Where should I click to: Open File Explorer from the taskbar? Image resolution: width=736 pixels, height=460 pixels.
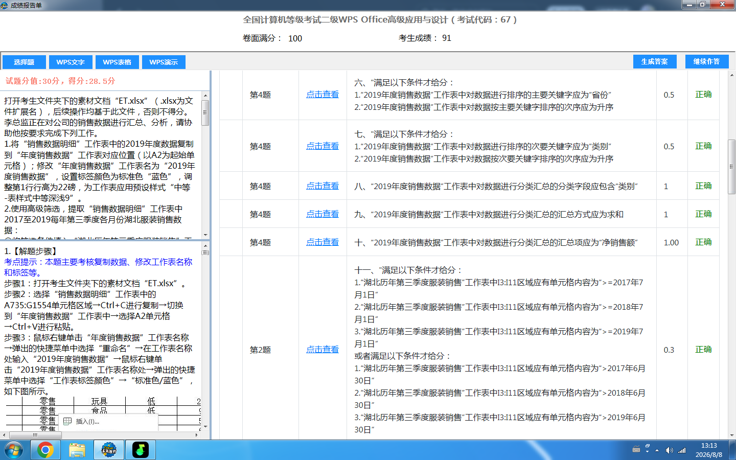point(77,450)
